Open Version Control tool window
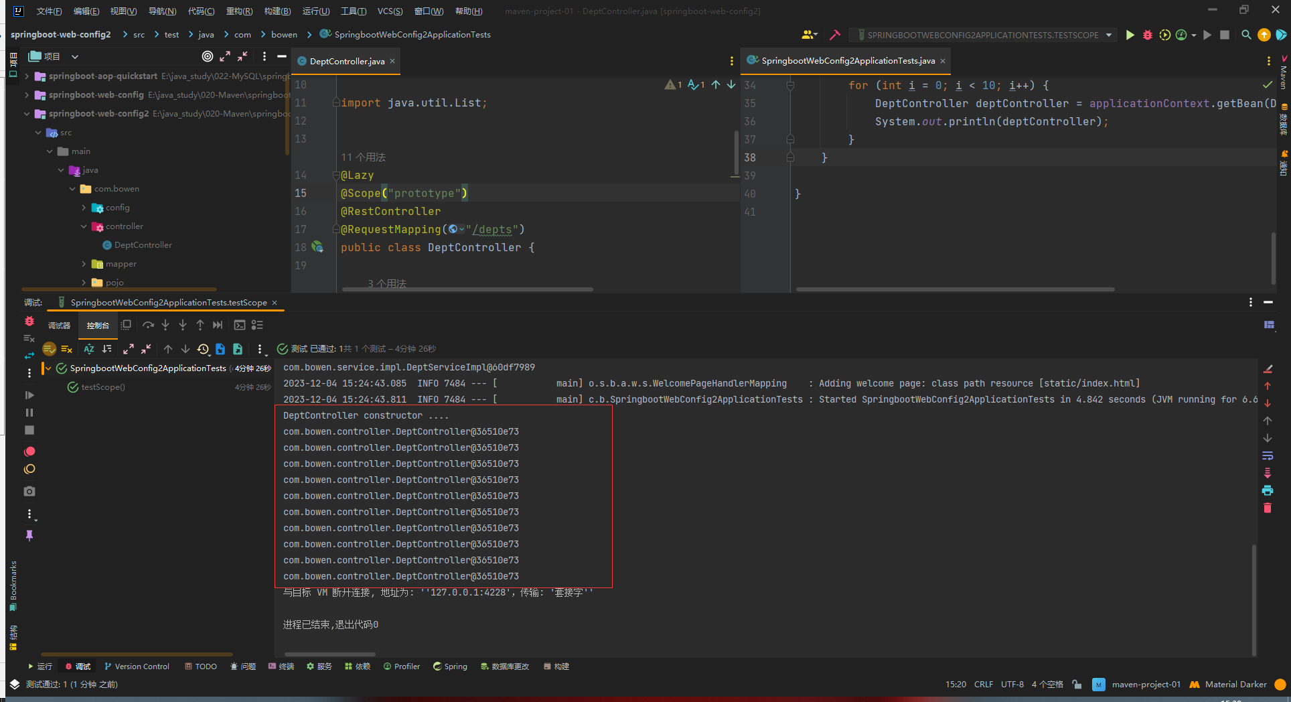1291x702 pixels. [137, 666]
